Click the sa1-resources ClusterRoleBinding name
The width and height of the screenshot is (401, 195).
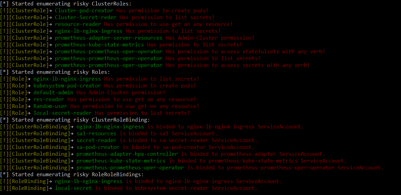97,133
